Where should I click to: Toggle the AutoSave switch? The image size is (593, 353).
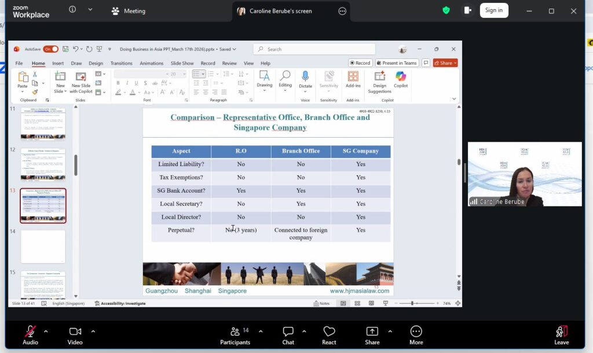pos(51,49)
